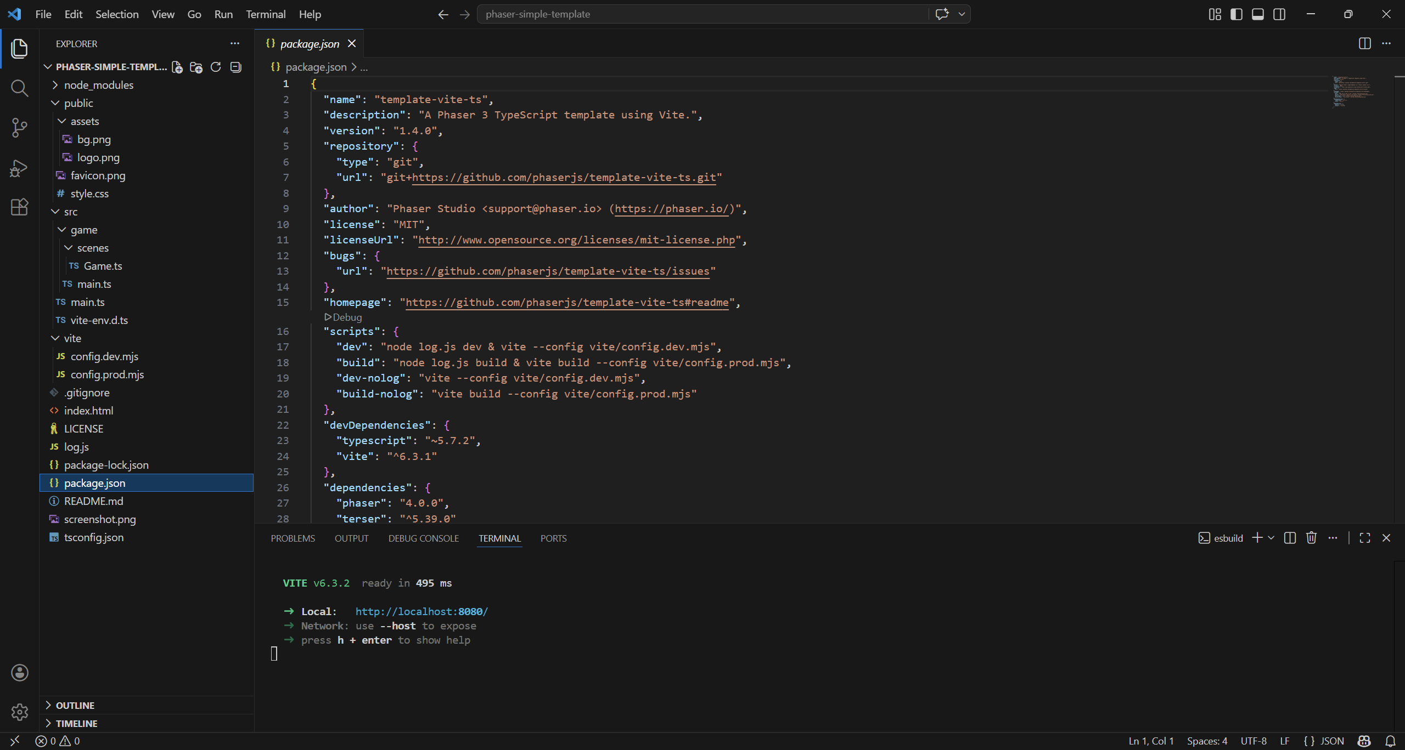
Task: Open Run and Debug view
Action: 19,168
